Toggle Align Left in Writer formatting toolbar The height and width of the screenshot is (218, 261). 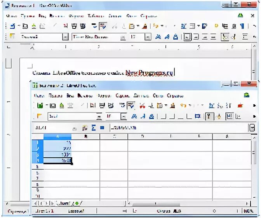pos(188,37)
